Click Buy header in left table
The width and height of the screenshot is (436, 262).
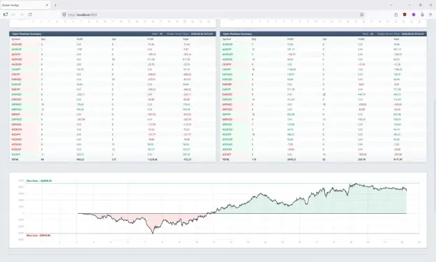43,39
